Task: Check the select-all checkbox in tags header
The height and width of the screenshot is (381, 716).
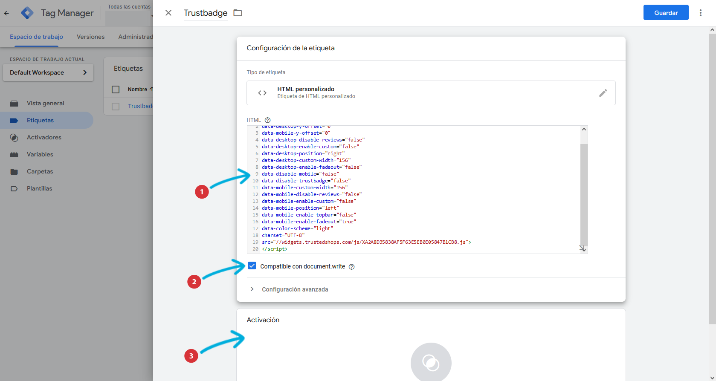Action: [116, 89]
